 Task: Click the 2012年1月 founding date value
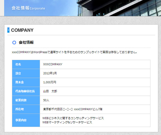50,73
